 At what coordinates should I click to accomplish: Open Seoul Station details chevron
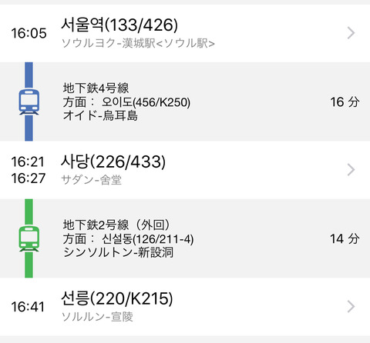coord(351,33)
